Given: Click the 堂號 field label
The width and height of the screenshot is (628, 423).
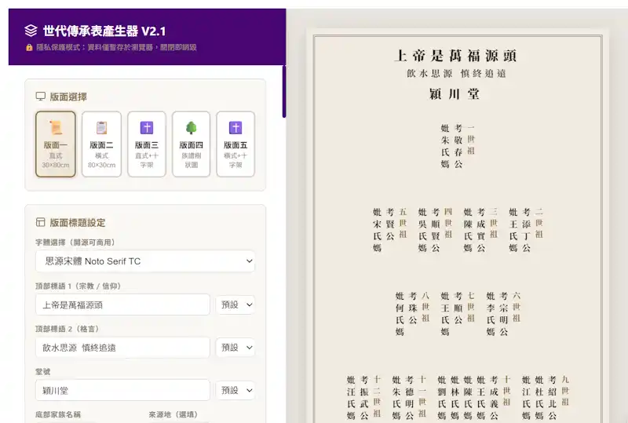Looking at the screenshot, I should coord(43,372).
